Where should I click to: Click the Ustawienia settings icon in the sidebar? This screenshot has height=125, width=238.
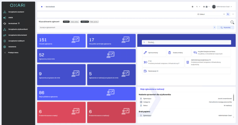(5, 46)
